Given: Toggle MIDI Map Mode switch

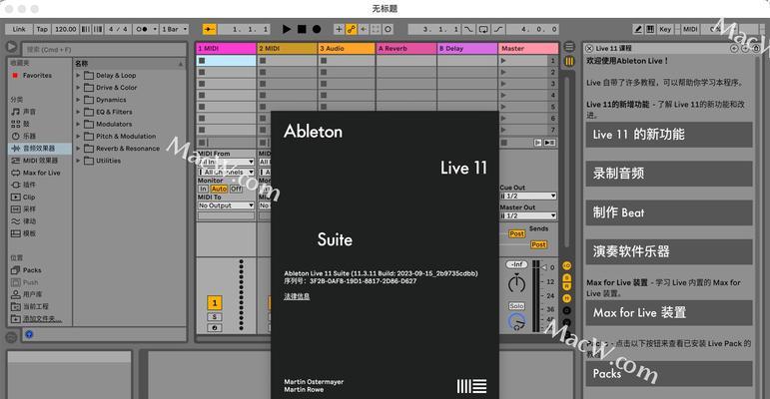Looking at the screenshot, I should [690, 30].
